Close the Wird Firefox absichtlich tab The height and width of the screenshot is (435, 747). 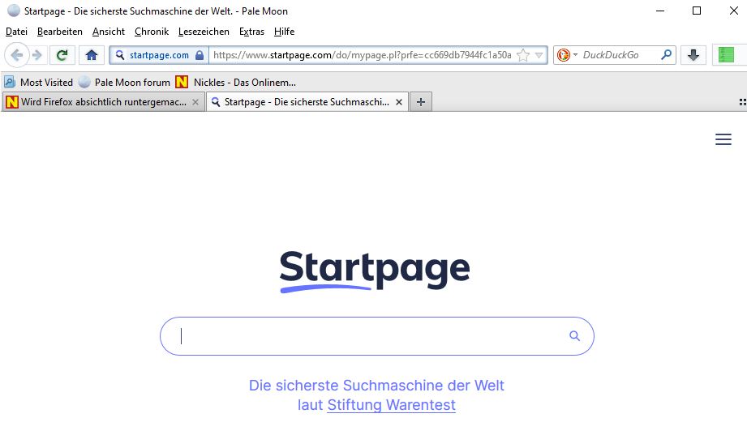(x=195, y=102)
